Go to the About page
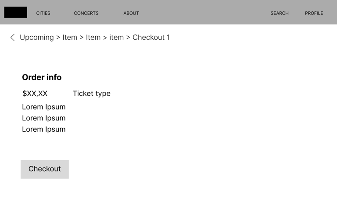This screenshot has width=337, height=218. coord(131,13)
